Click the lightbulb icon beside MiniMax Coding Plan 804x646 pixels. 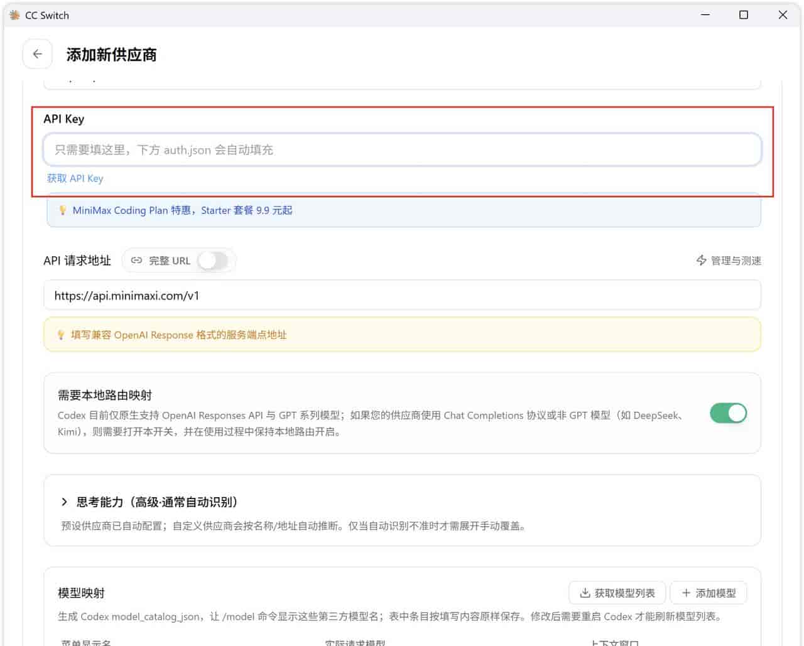click(62, 210)
